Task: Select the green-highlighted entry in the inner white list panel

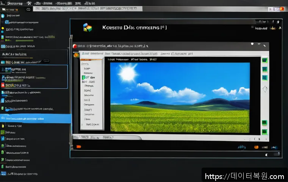Action: 88,77
